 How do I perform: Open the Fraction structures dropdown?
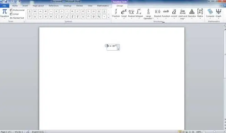pos(116,14)
